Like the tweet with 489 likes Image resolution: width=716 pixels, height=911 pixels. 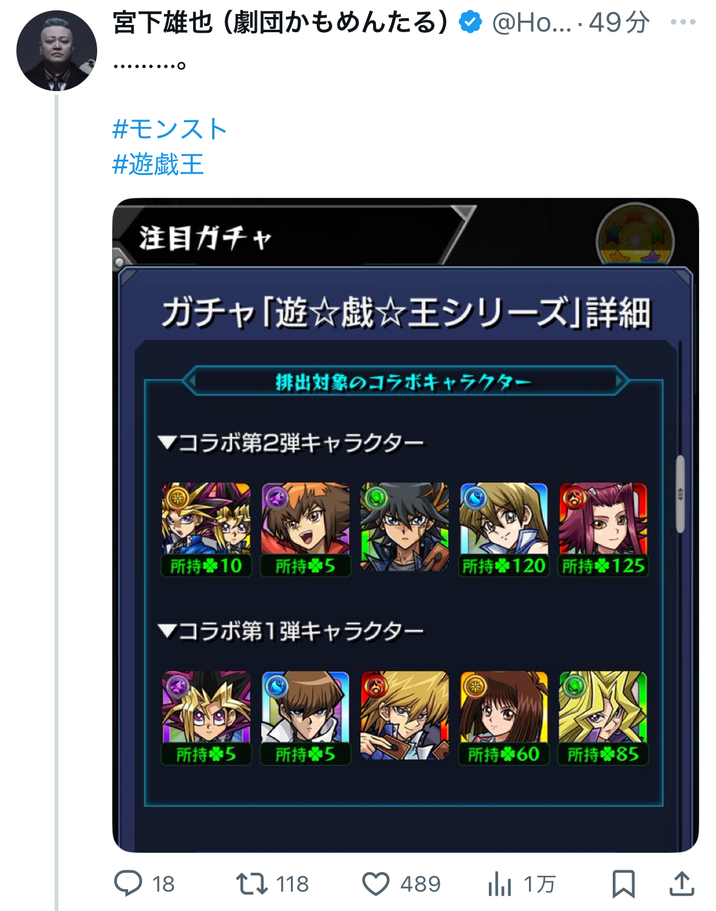pos(376,884)
